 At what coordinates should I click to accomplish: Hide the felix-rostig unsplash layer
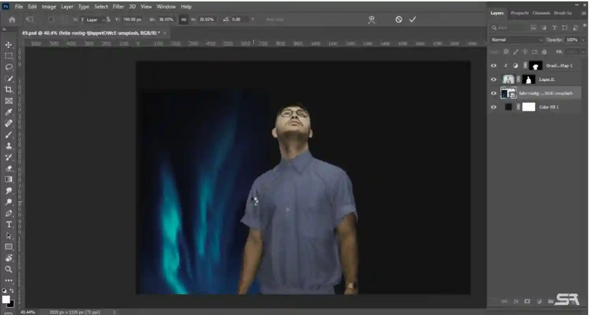(493, 93)
